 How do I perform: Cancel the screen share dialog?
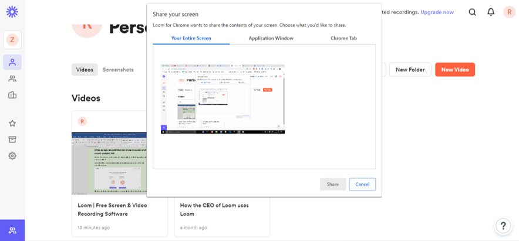point(362,185)
